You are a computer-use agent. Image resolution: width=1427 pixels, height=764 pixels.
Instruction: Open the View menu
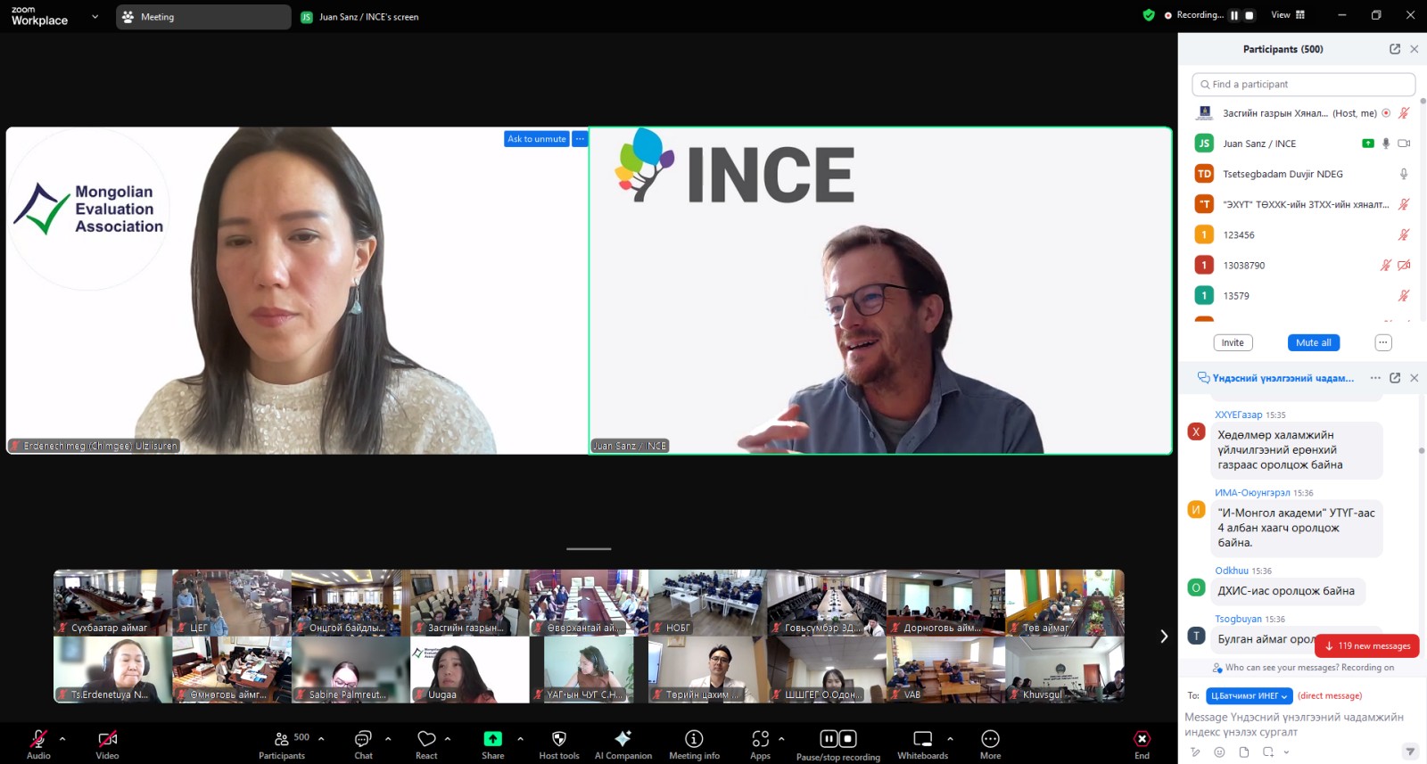[x=1287, y=15]
